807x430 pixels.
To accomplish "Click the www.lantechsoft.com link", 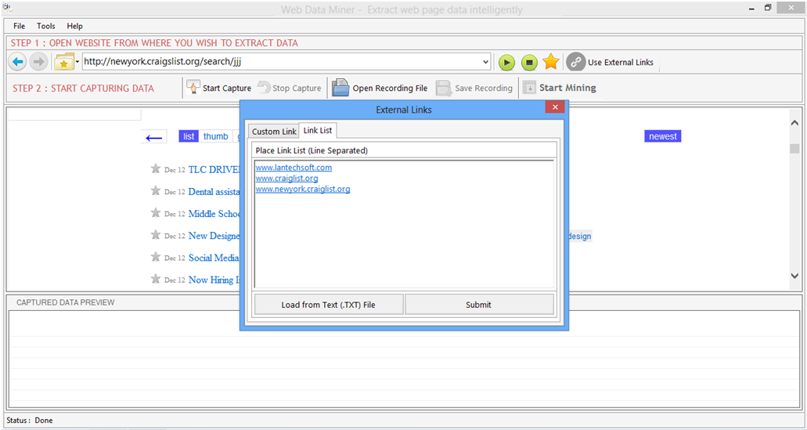I will pos(294,168).
